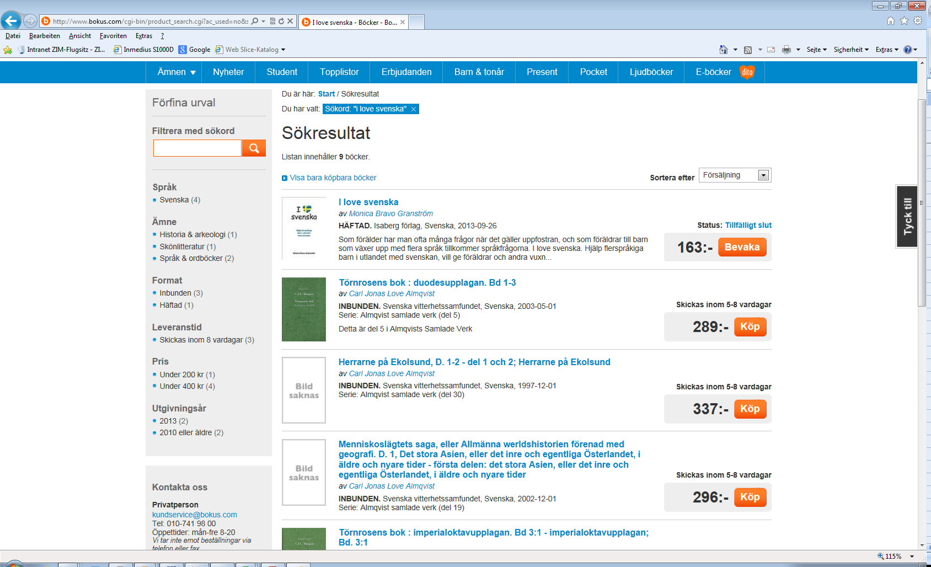Open the 'Sortera efter' Försäljning dropdown
Viewport: 931px width, 567px height.
tap(735, 175)
